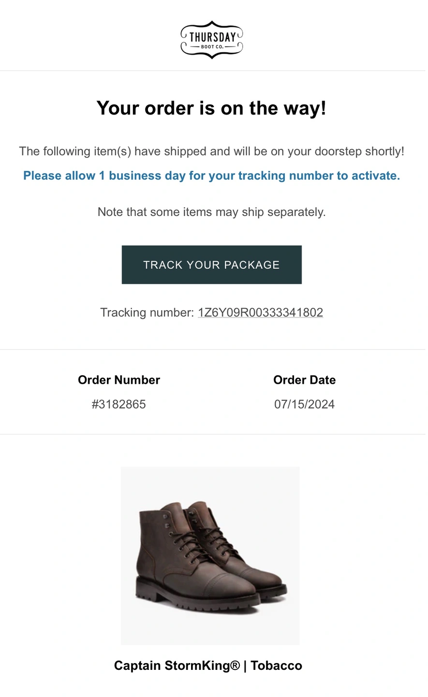Click the word Tobacco in product title
The image size is (428, 697).
(276, 666)
